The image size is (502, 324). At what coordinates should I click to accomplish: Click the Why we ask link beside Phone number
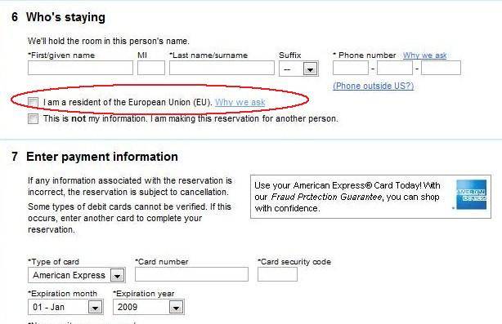[x=424, y=55]
